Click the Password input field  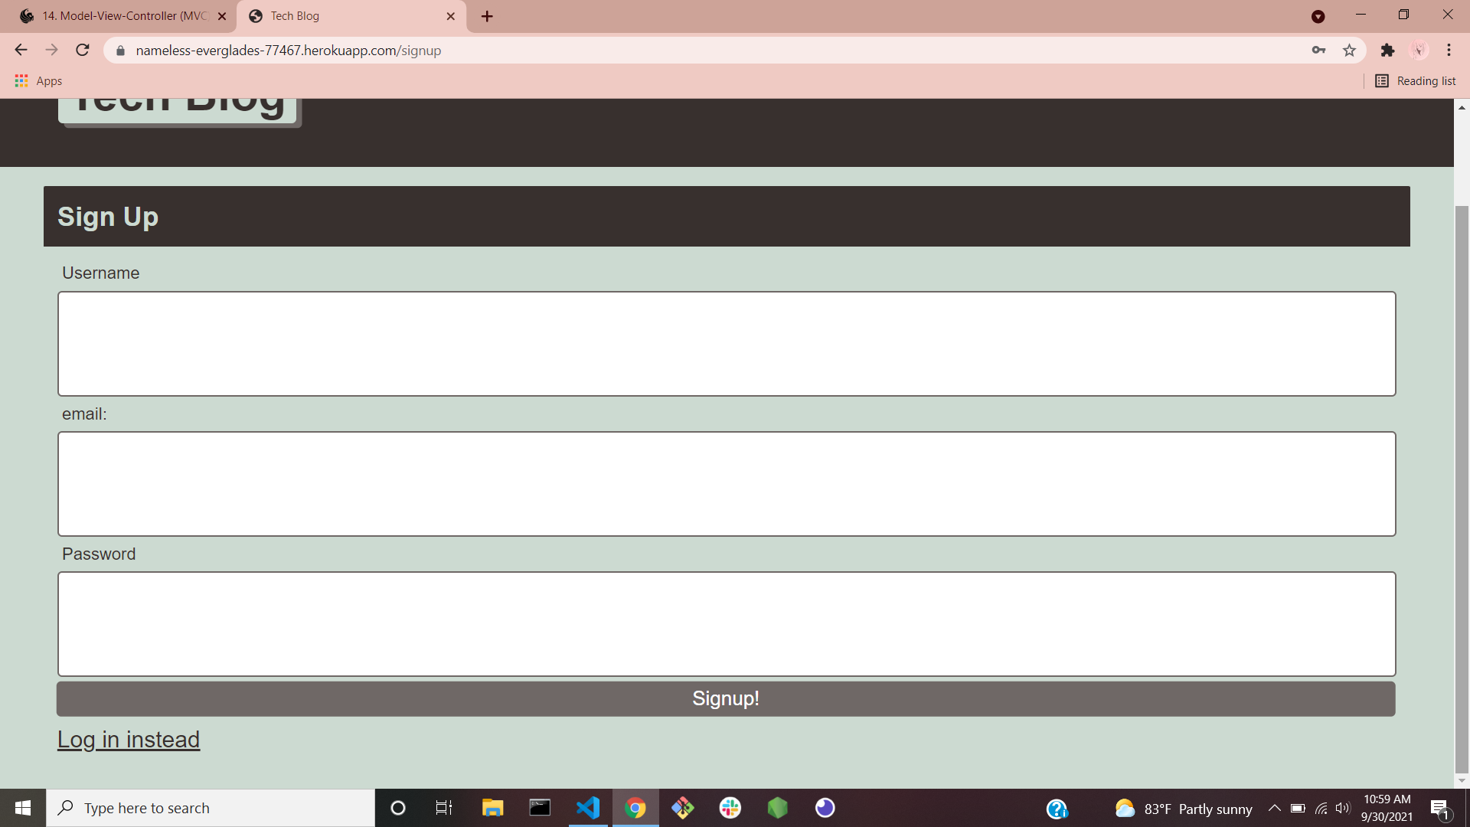726,624
